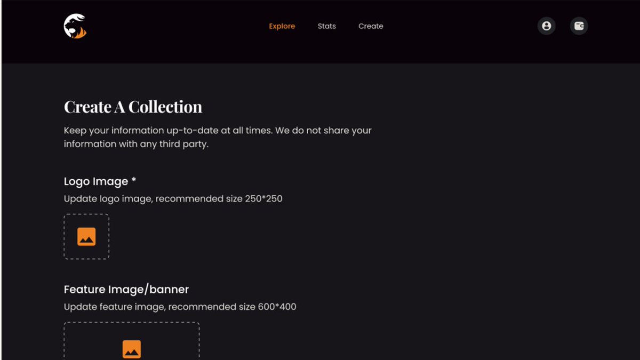Click the Feature Image upload picture icon
Screen dimensions: 640x360
click(x=132, y=349)
